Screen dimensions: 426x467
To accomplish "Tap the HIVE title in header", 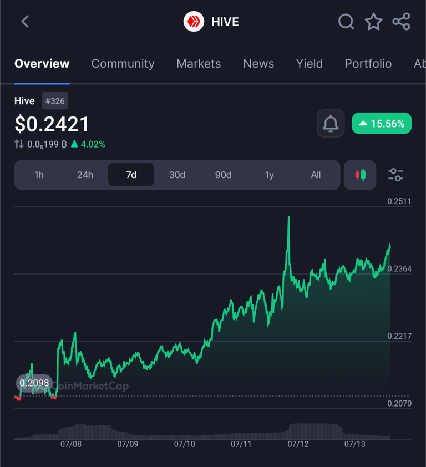I will tap(225, 22).
